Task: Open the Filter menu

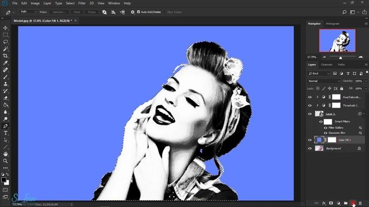Action: [82, 3]
